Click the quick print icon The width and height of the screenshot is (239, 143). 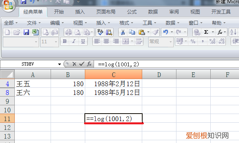click(69, 32)
